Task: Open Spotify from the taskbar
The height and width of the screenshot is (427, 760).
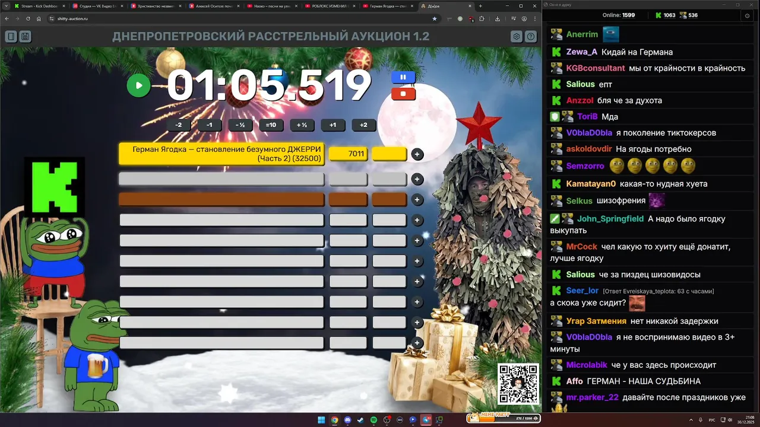Action: [373, 420]
